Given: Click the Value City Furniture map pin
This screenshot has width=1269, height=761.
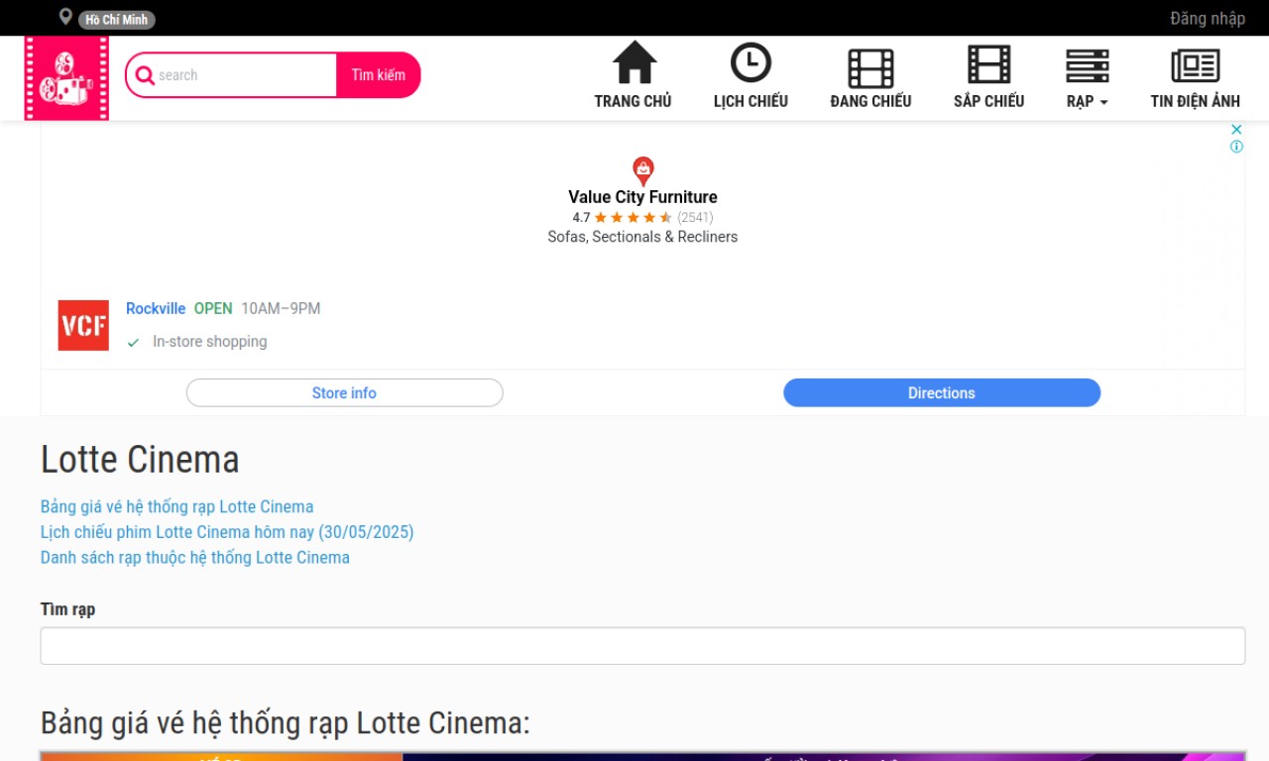Looking at the screenshot, I should [x=643, y=170].
